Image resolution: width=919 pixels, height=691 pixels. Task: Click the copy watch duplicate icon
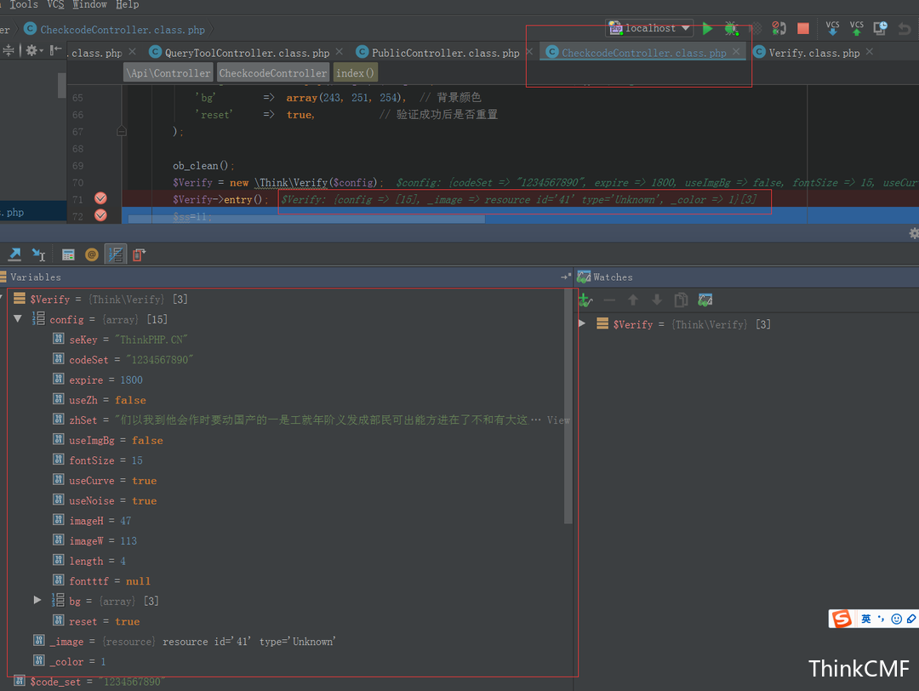681,300
